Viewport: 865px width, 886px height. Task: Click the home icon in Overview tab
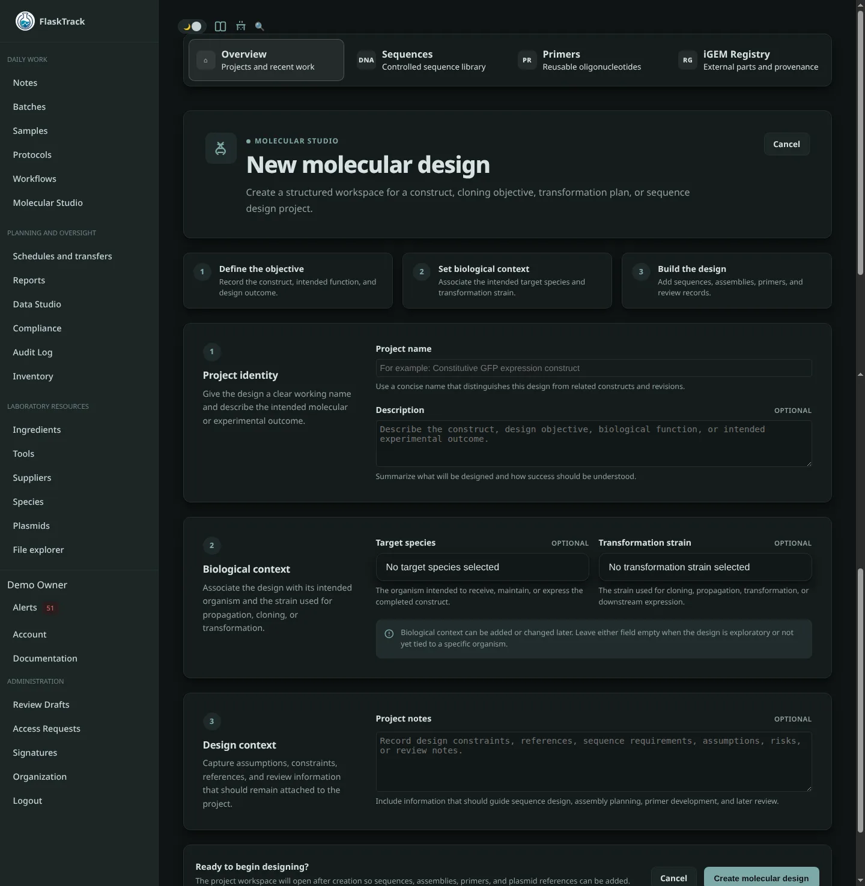pos(205,60)
